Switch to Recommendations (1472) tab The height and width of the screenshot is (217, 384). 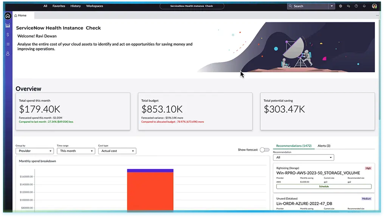click(294, 146)
